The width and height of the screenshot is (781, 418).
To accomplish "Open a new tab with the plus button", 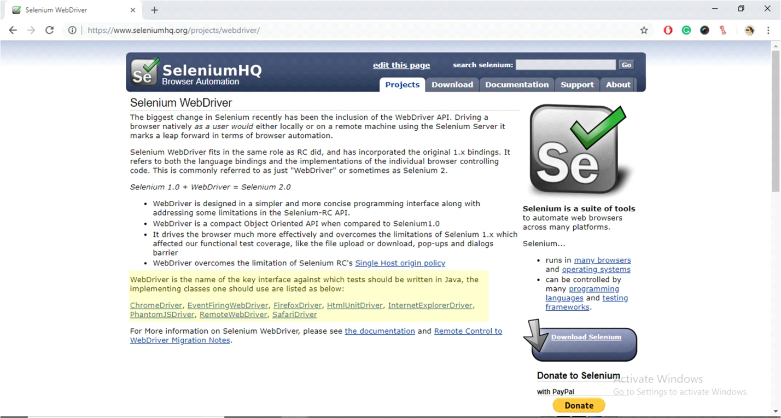I will [154, 10].
